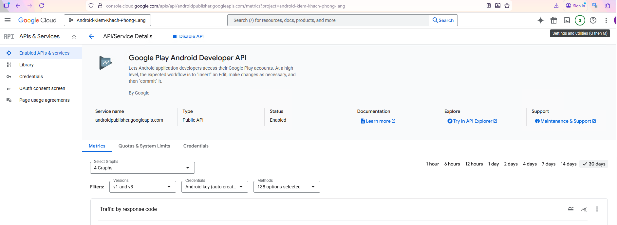Click the androidpublisher.googleapis.com service name
This screenshot has height=225, width=617.
129,120
